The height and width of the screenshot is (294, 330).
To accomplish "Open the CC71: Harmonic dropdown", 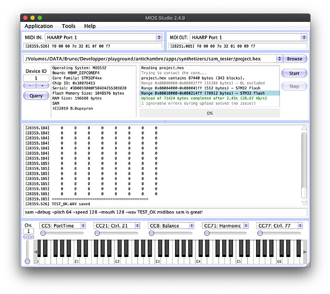I will pos(246,226).
